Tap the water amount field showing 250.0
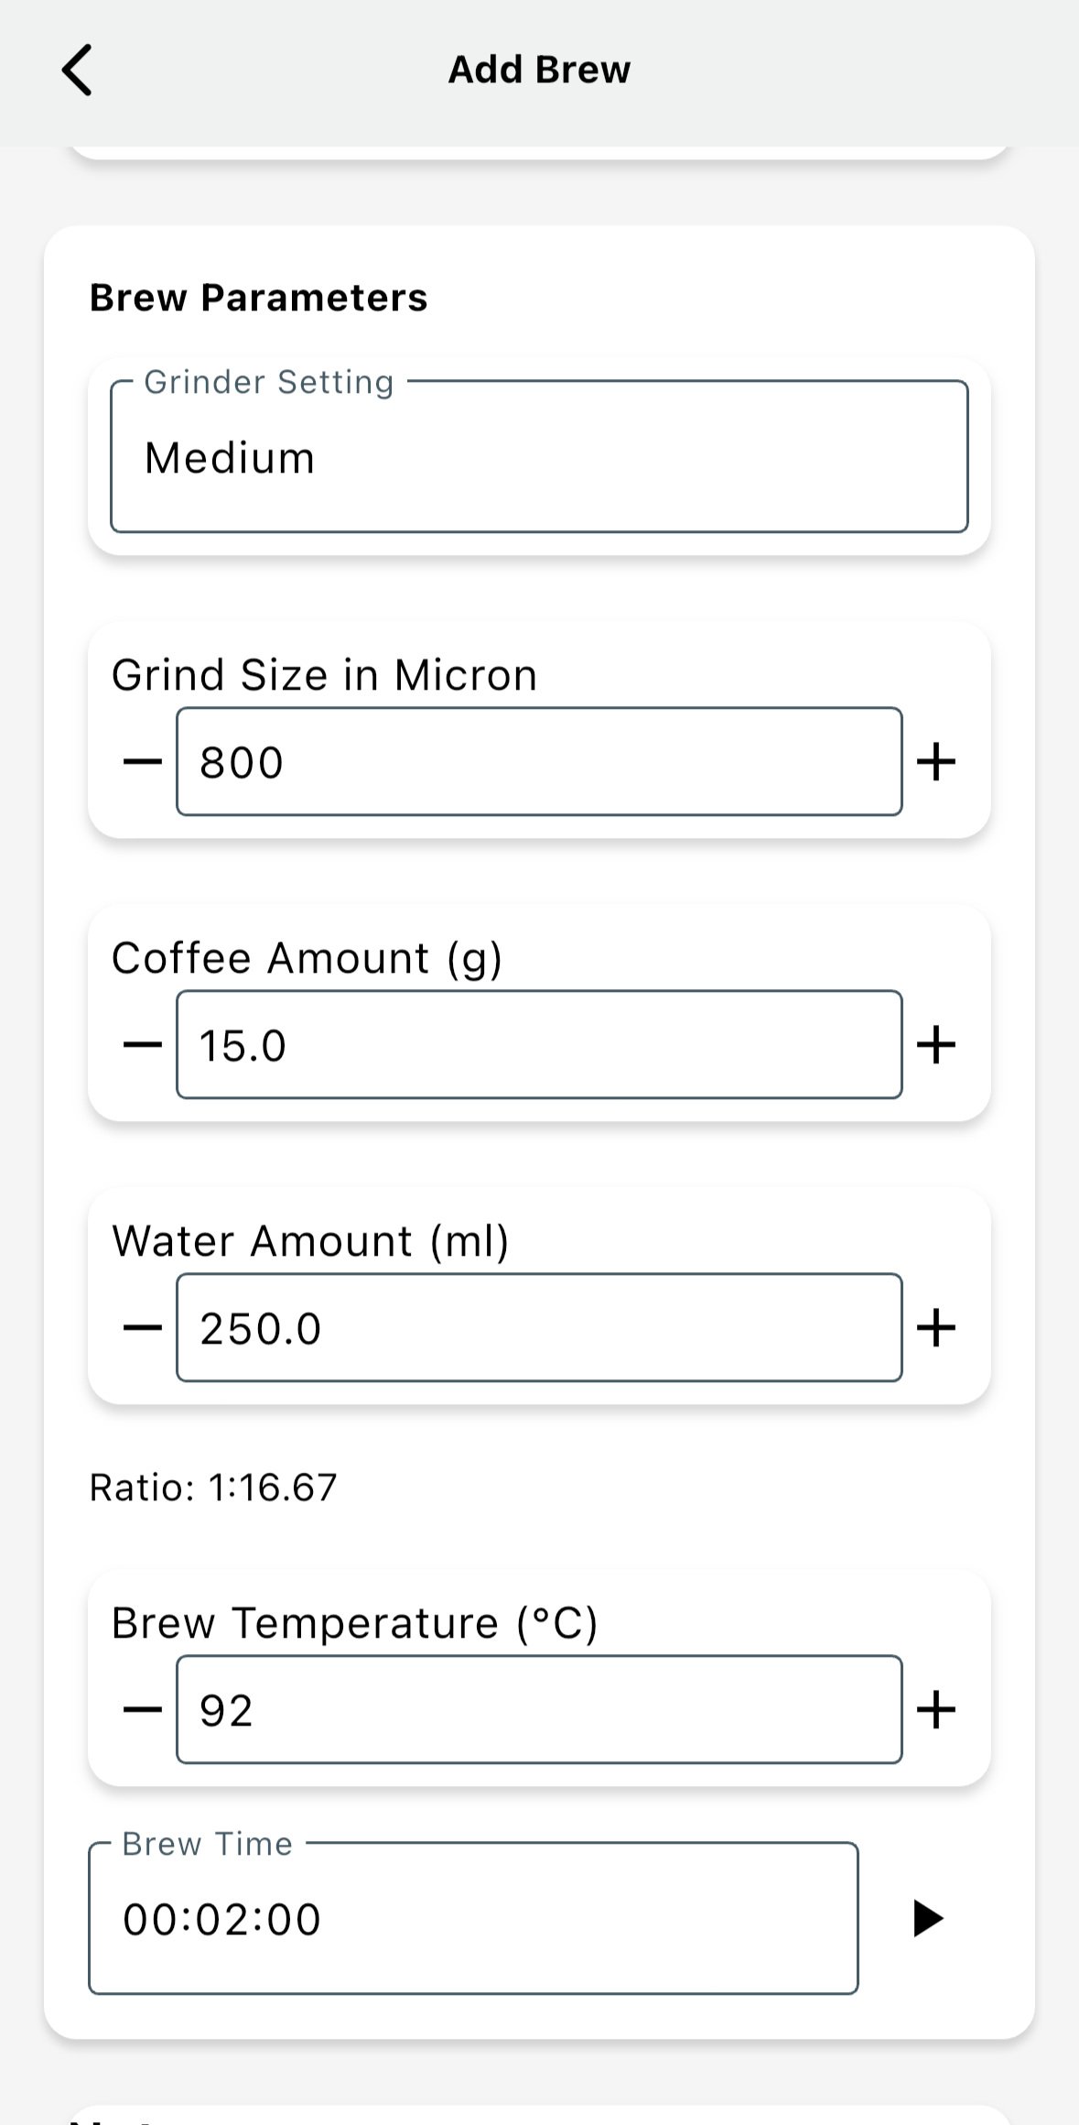 click(x=539, y=1328)
